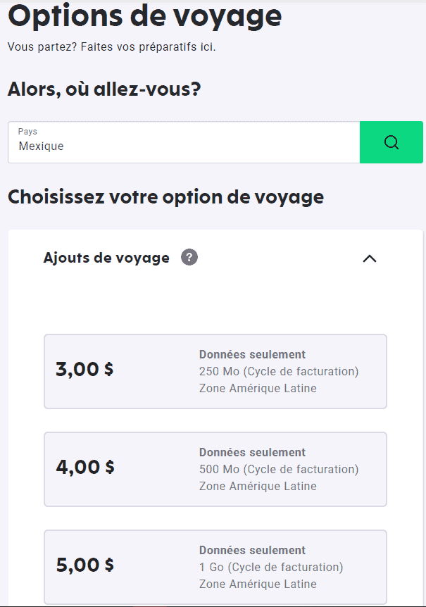The height and width of the screenshot is (607, 426).
Task: Focus the Pays field containing Mexique
Action: (183, 146)
